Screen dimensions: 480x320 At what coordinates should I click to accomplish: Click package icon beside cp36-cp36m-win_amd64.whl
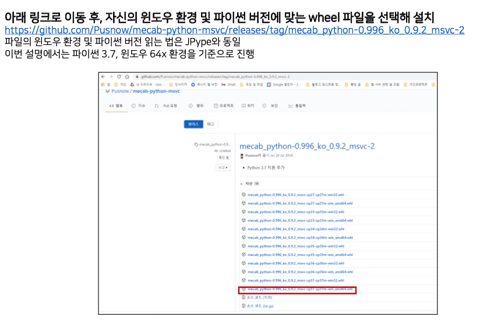click(243, 272)
